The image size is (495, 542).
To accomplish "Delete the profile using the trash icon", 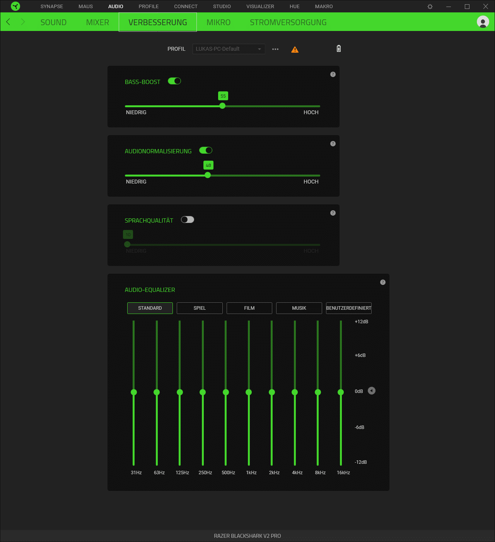I will click(338, 49).
